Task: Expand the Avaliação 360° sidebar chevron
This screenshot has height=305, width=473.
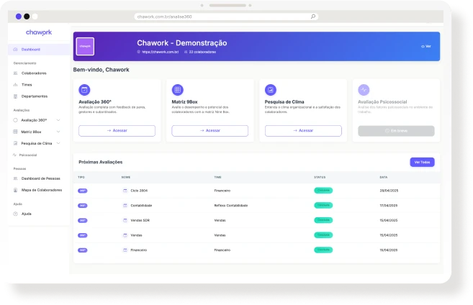Action: [x=58, y=120]
